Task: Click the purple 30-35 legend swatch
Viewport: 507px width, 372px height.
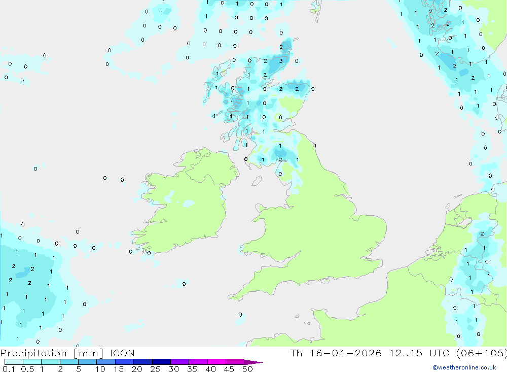Action: 179,362
